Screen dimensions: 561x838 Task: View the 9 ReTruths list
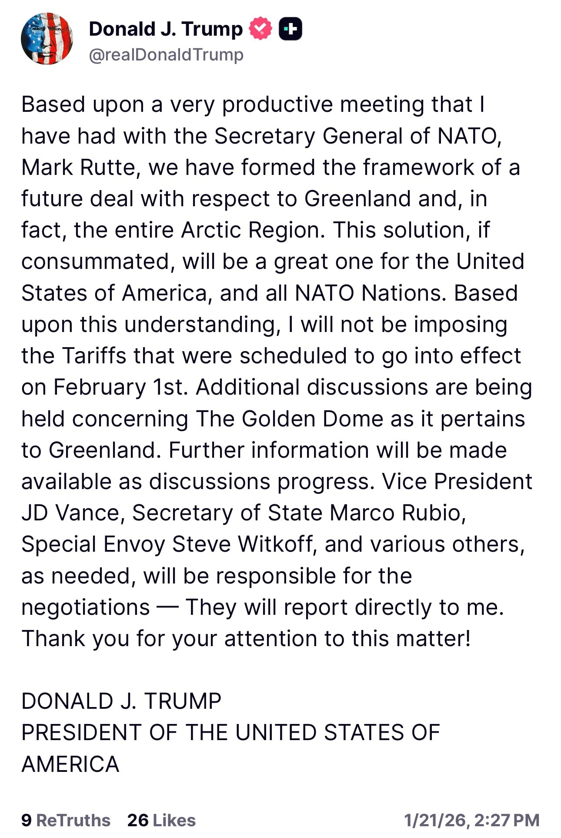point(66,820)
